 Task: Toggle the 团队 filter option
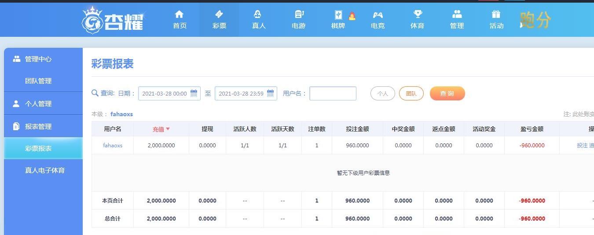click(x=411, y=93)
